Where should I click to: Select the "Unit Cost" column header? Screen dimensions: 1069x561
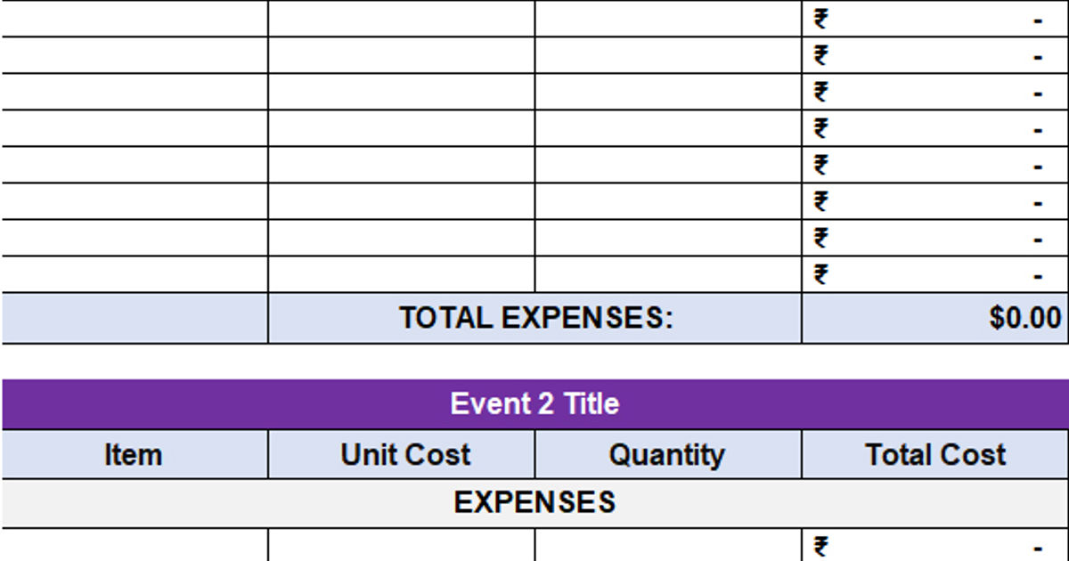pyautogui.click(x=402, y=455)
